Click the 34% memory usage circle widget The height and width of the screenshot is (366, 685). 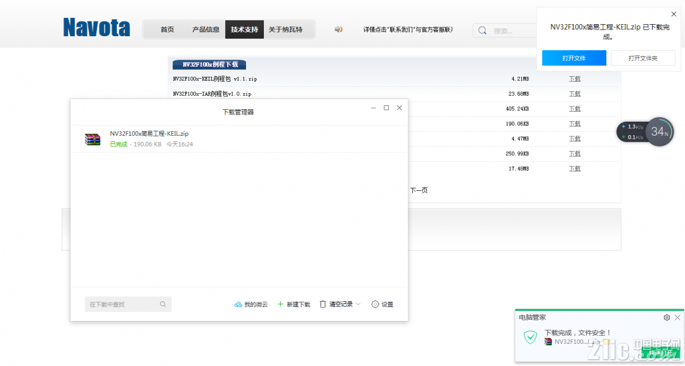659,131
